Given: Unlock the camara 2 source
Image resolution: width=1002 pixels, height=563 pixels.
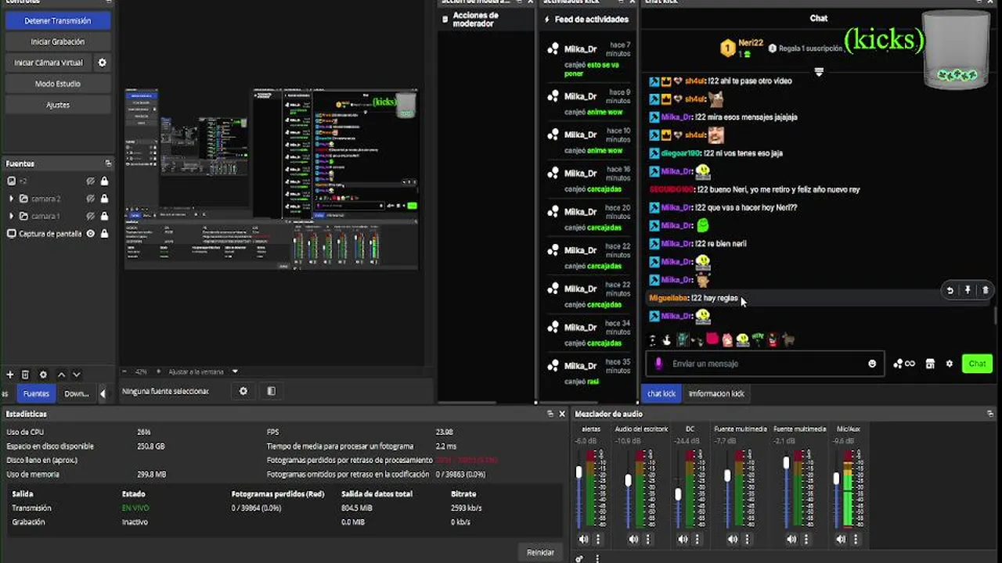Looking at the screenshot, I should [x=104, y=199].
